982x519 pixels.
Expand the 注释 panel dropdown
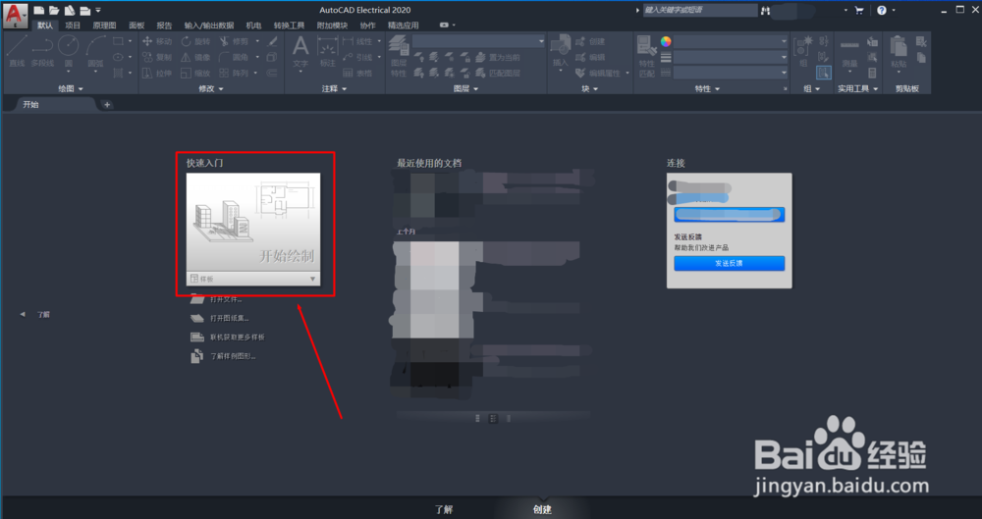coord(334,89)
